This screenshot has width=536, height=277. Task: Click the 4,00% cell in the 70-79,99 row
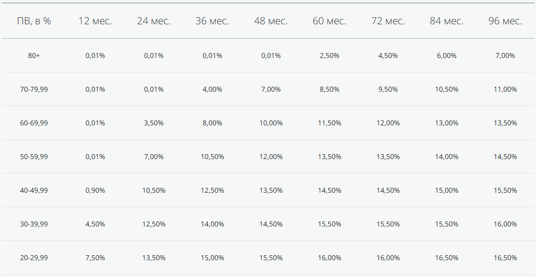pos(212,89)
